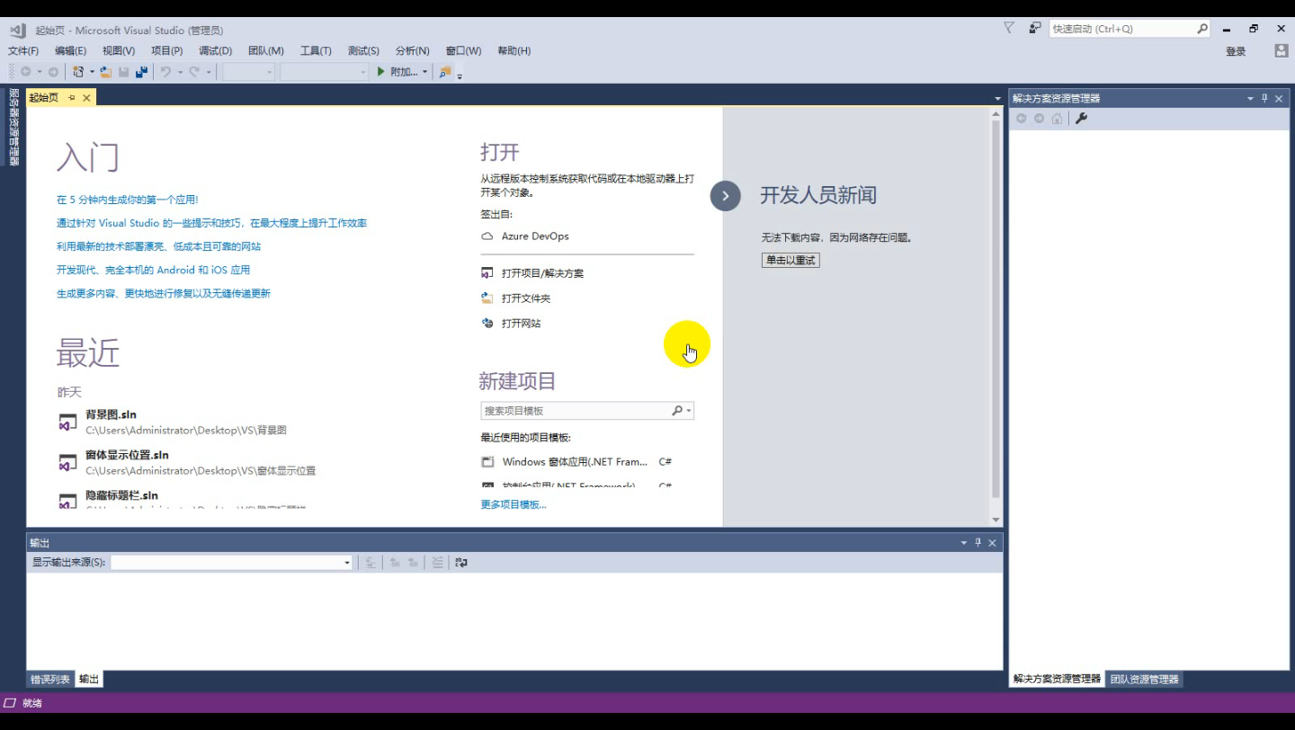Toggle auto-hide pin on Solution Explorer panel
1295x730 pixels.
pos(1266,97)
